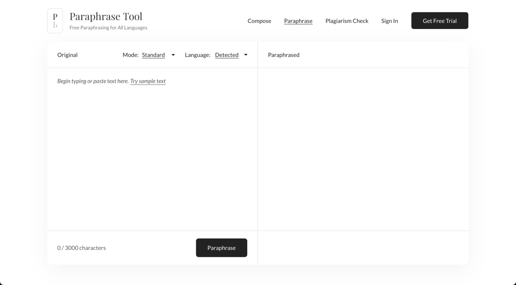The height and width of the screenshot is (285, 516).
Task: Click the Paraphrased panel heading
Action: pyautogui.click(x=283, y=55)
